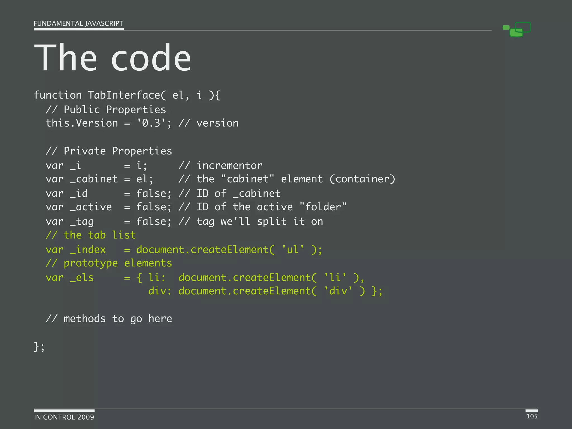Click the highlighted '// the tab list' comment
This screenshot has height=429, width=572.
click(91, 235)
